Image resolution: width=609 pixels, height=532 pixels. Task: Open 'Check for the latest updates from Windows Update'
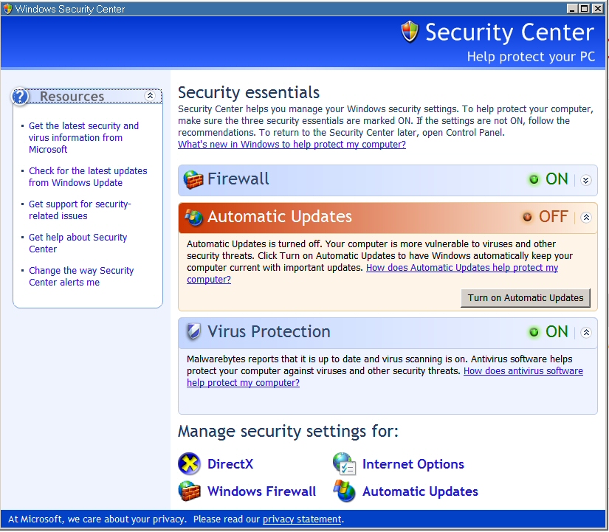click(x=88, y=176)
